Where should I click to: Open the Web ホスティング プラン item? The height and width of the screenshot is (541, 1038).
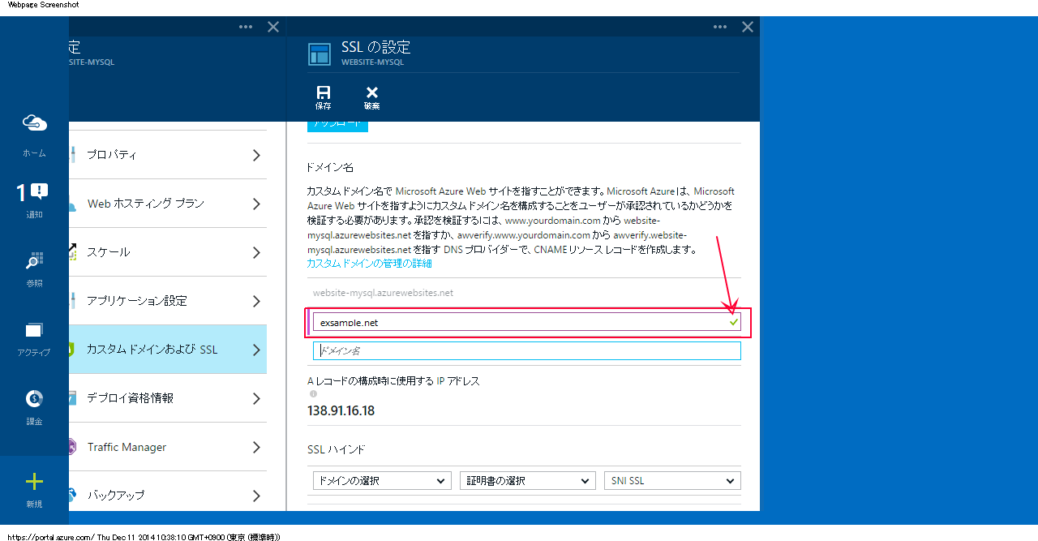pyautogui.click(x=167, y=204)
